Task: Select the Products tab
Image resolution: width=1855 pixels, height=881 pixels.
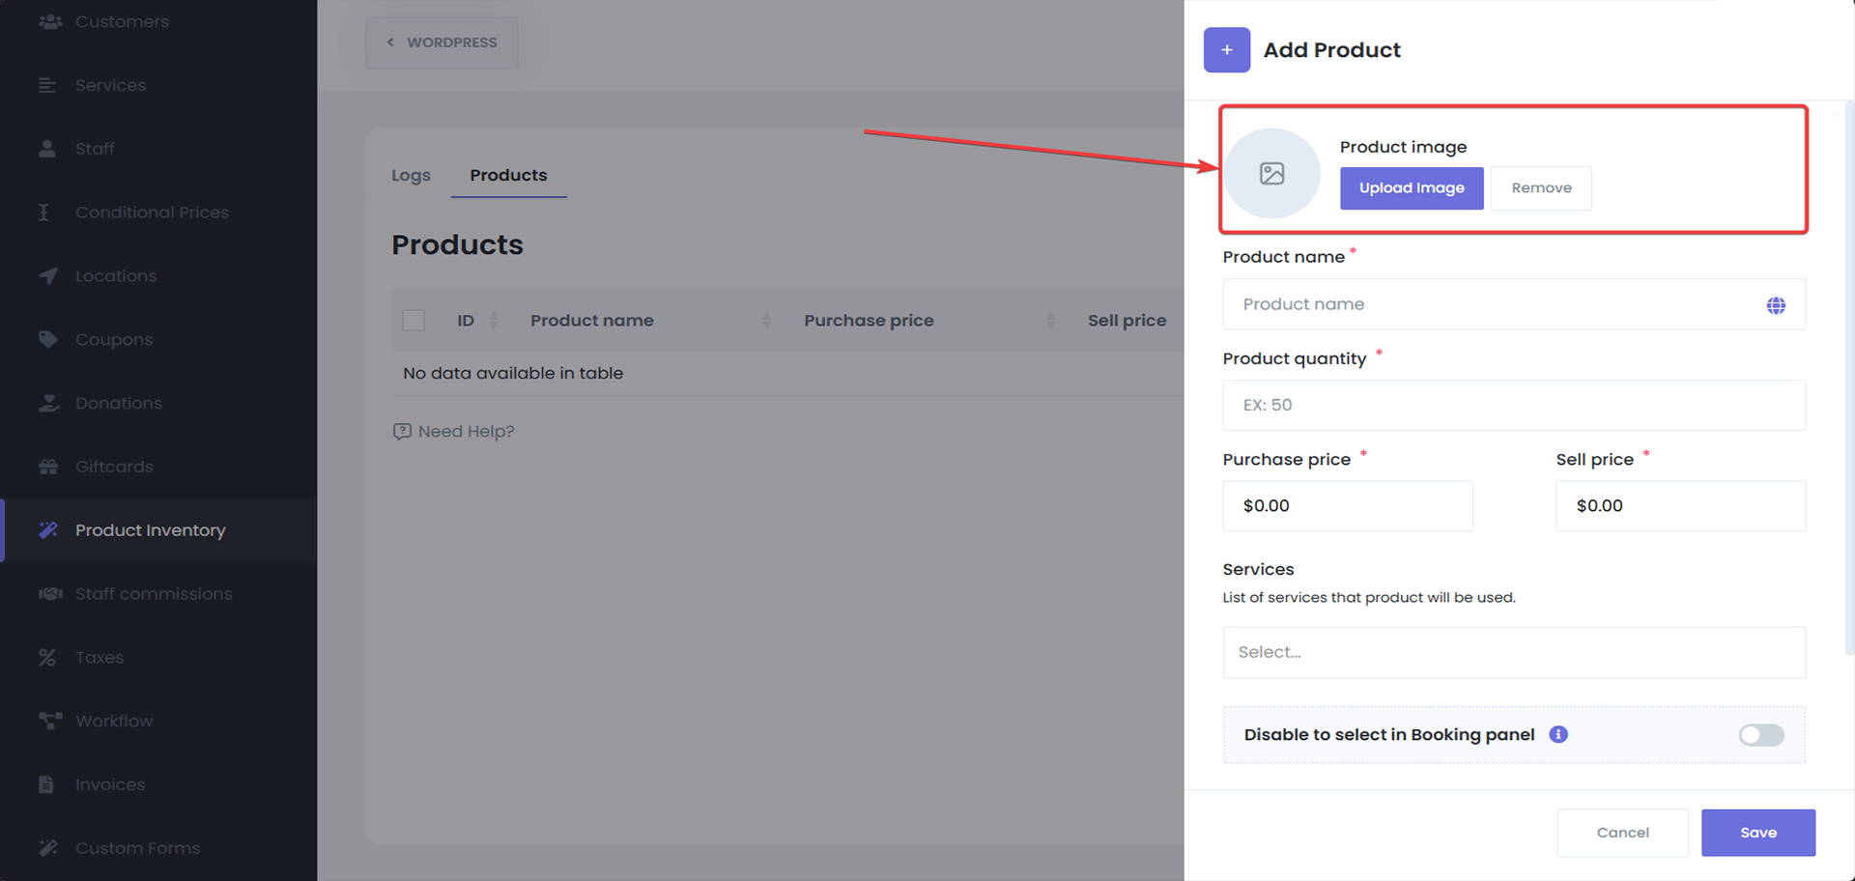Action: tap(508, 176)
